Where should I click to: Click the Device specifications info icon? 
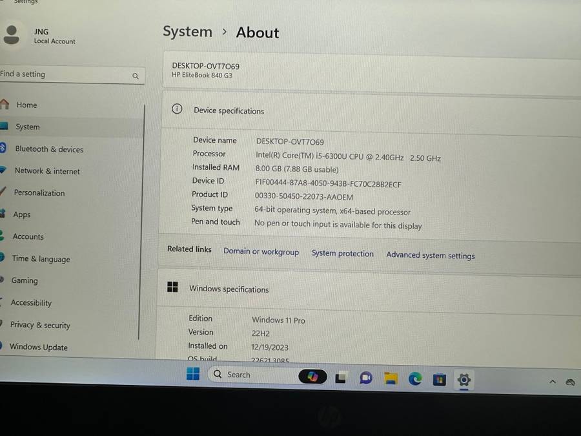pyautogui.click(x=177, y=109)
